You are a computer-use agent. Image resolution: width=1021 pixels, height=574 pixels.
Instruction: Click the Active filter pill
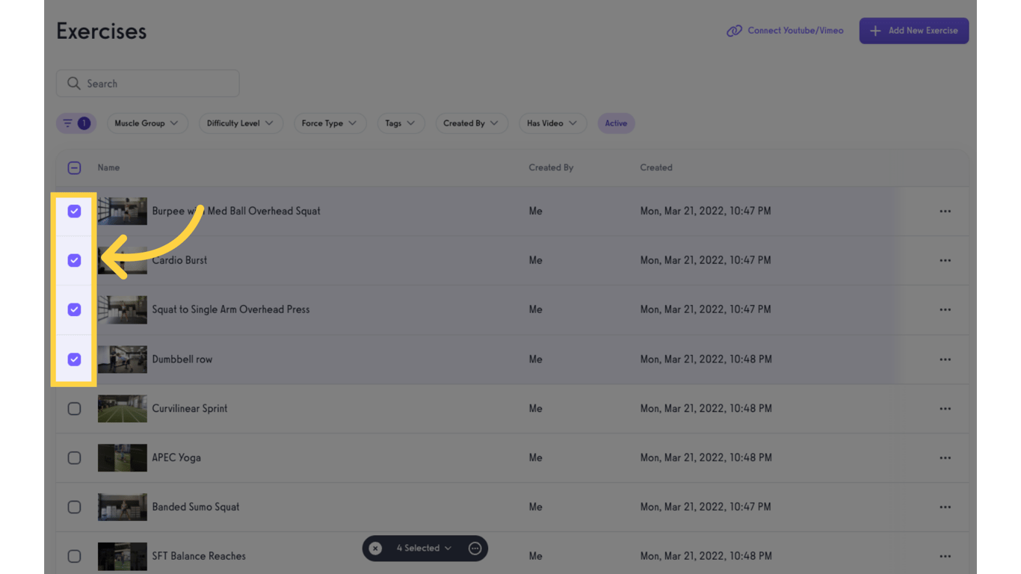pyautogui.click(x=616, y=123)
